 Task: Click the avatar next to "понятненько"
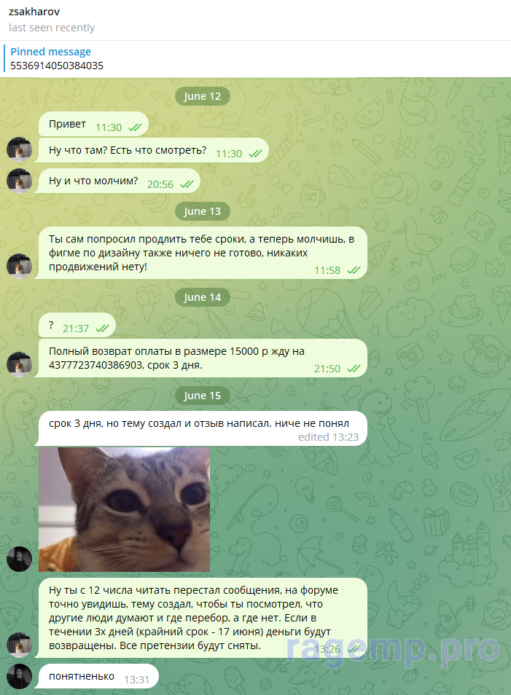coord(19,676)
